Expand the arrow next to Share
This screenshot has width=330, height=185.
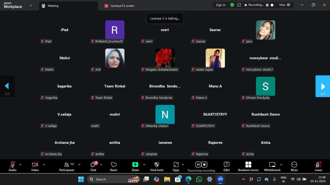tap(144, 165)
